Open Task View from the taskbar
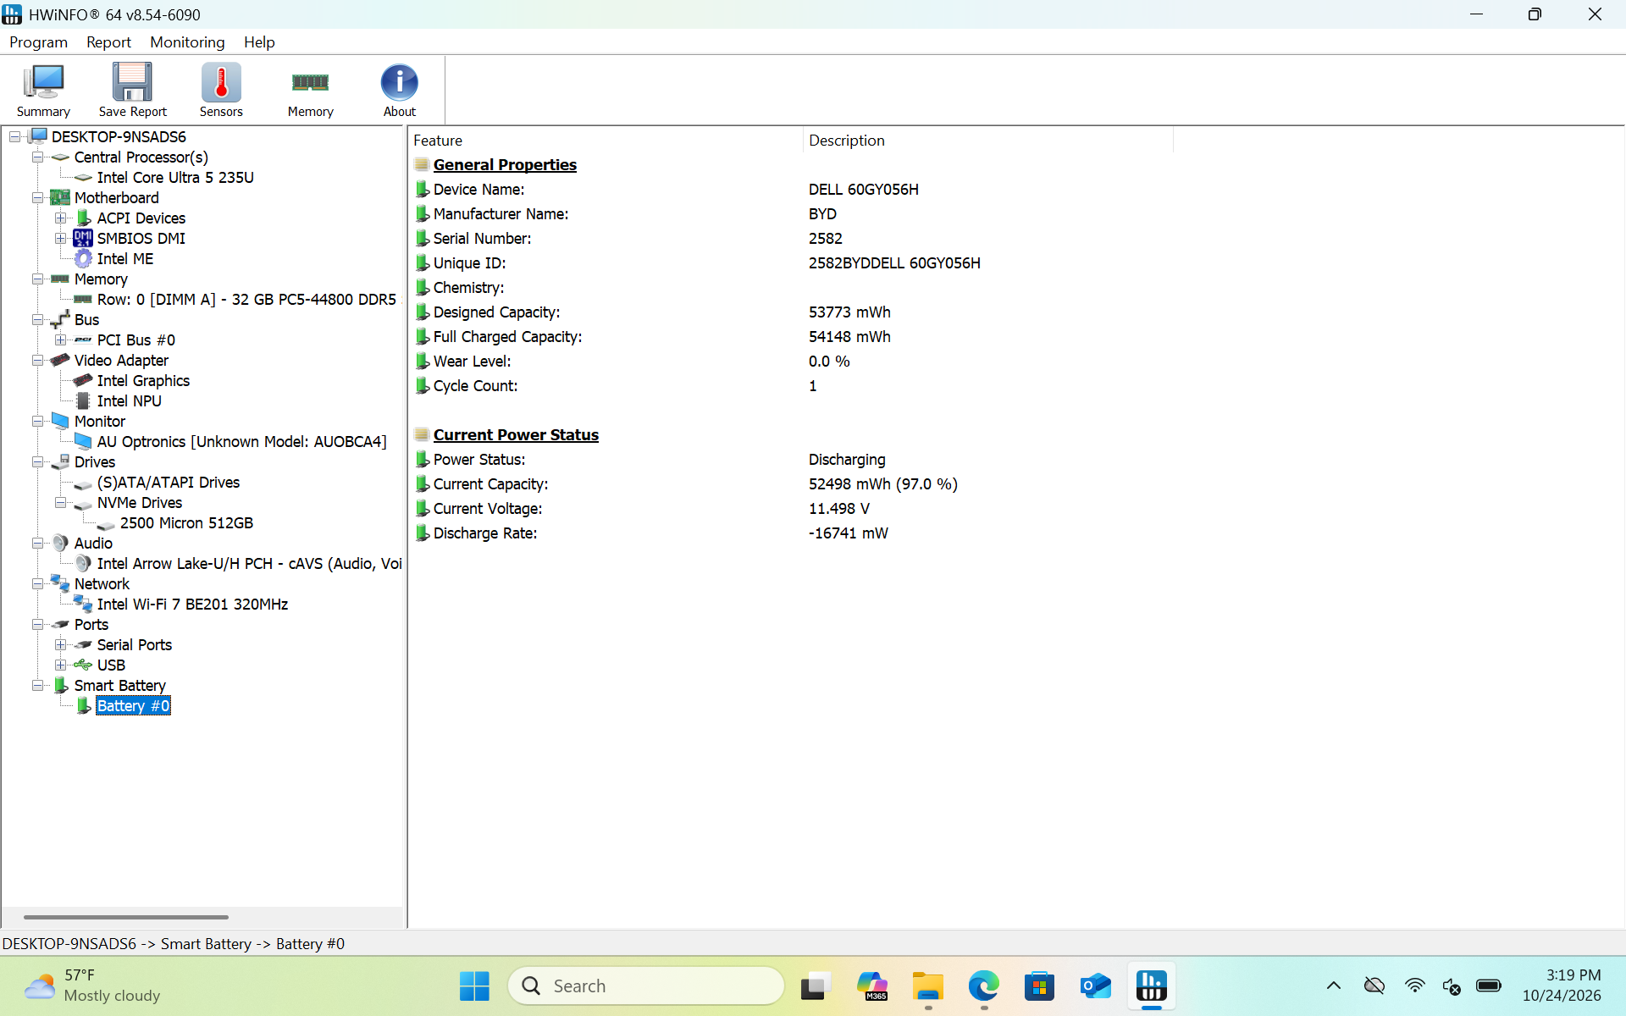 (816, 986)
